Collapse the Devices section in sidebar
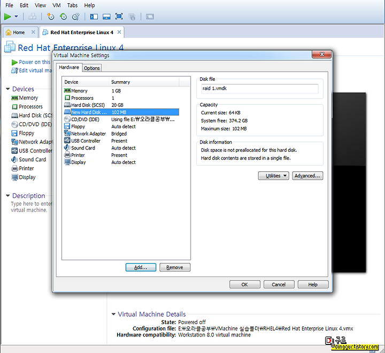 [x=8, y=89]
